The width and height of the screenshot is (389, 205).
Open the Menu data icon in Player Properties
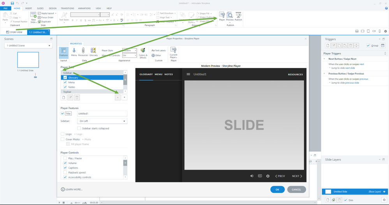pos(74,52)
